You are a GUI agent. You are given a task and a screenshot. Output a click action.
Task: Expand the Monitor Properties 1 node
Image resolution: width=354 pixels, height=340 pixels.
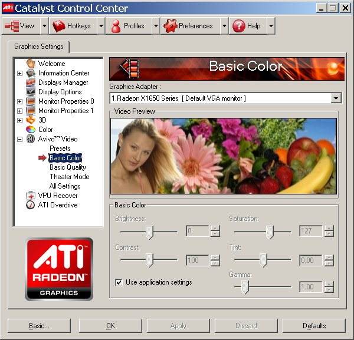20,111
